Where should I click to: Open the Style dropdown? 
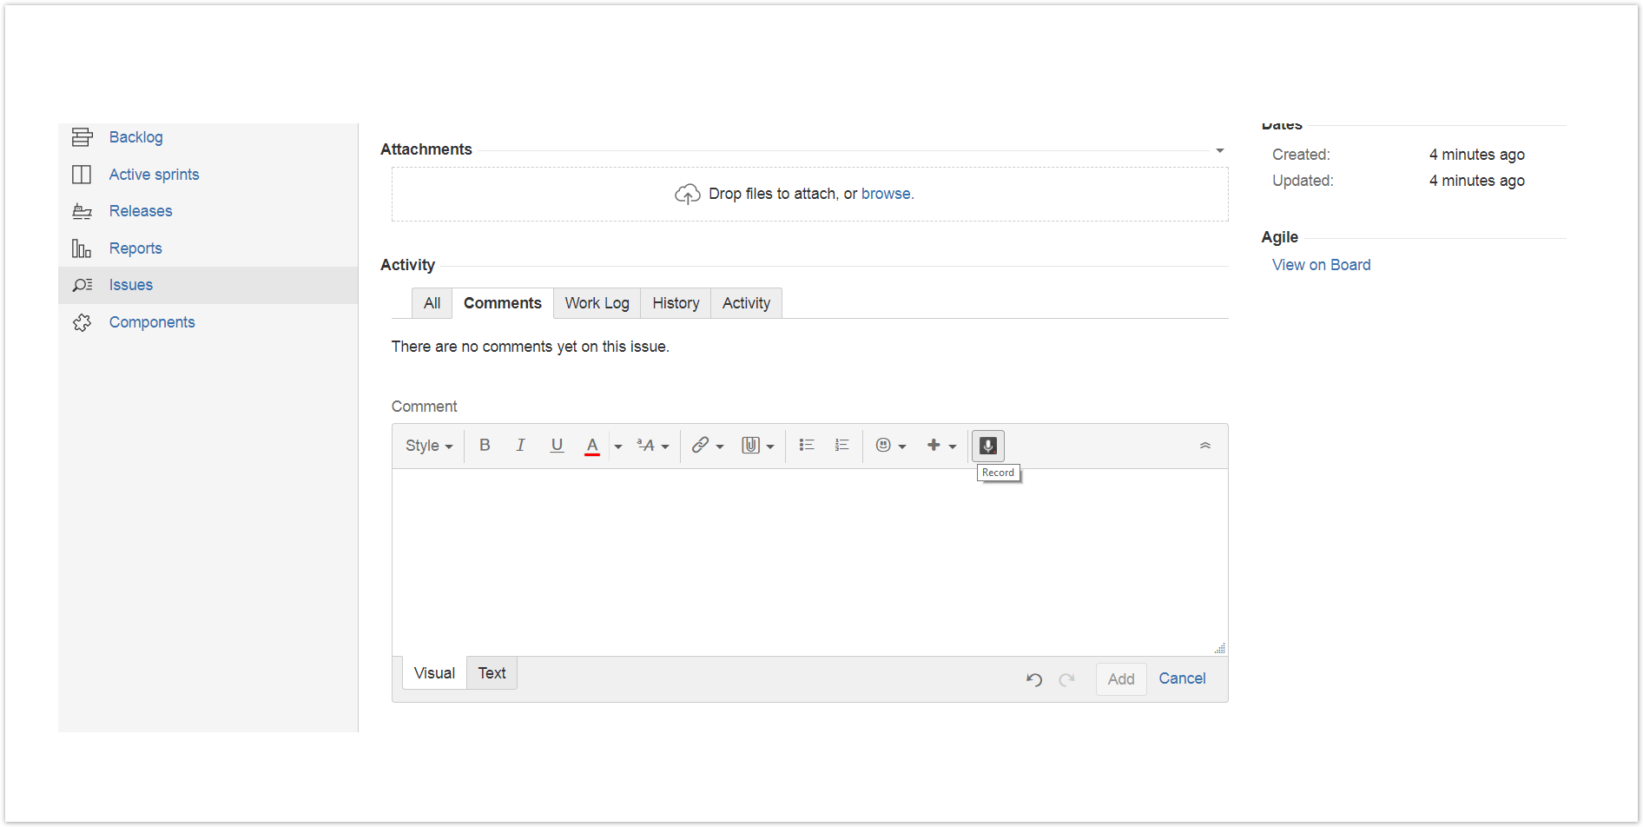pyautogui.click(x=429, y=446)
